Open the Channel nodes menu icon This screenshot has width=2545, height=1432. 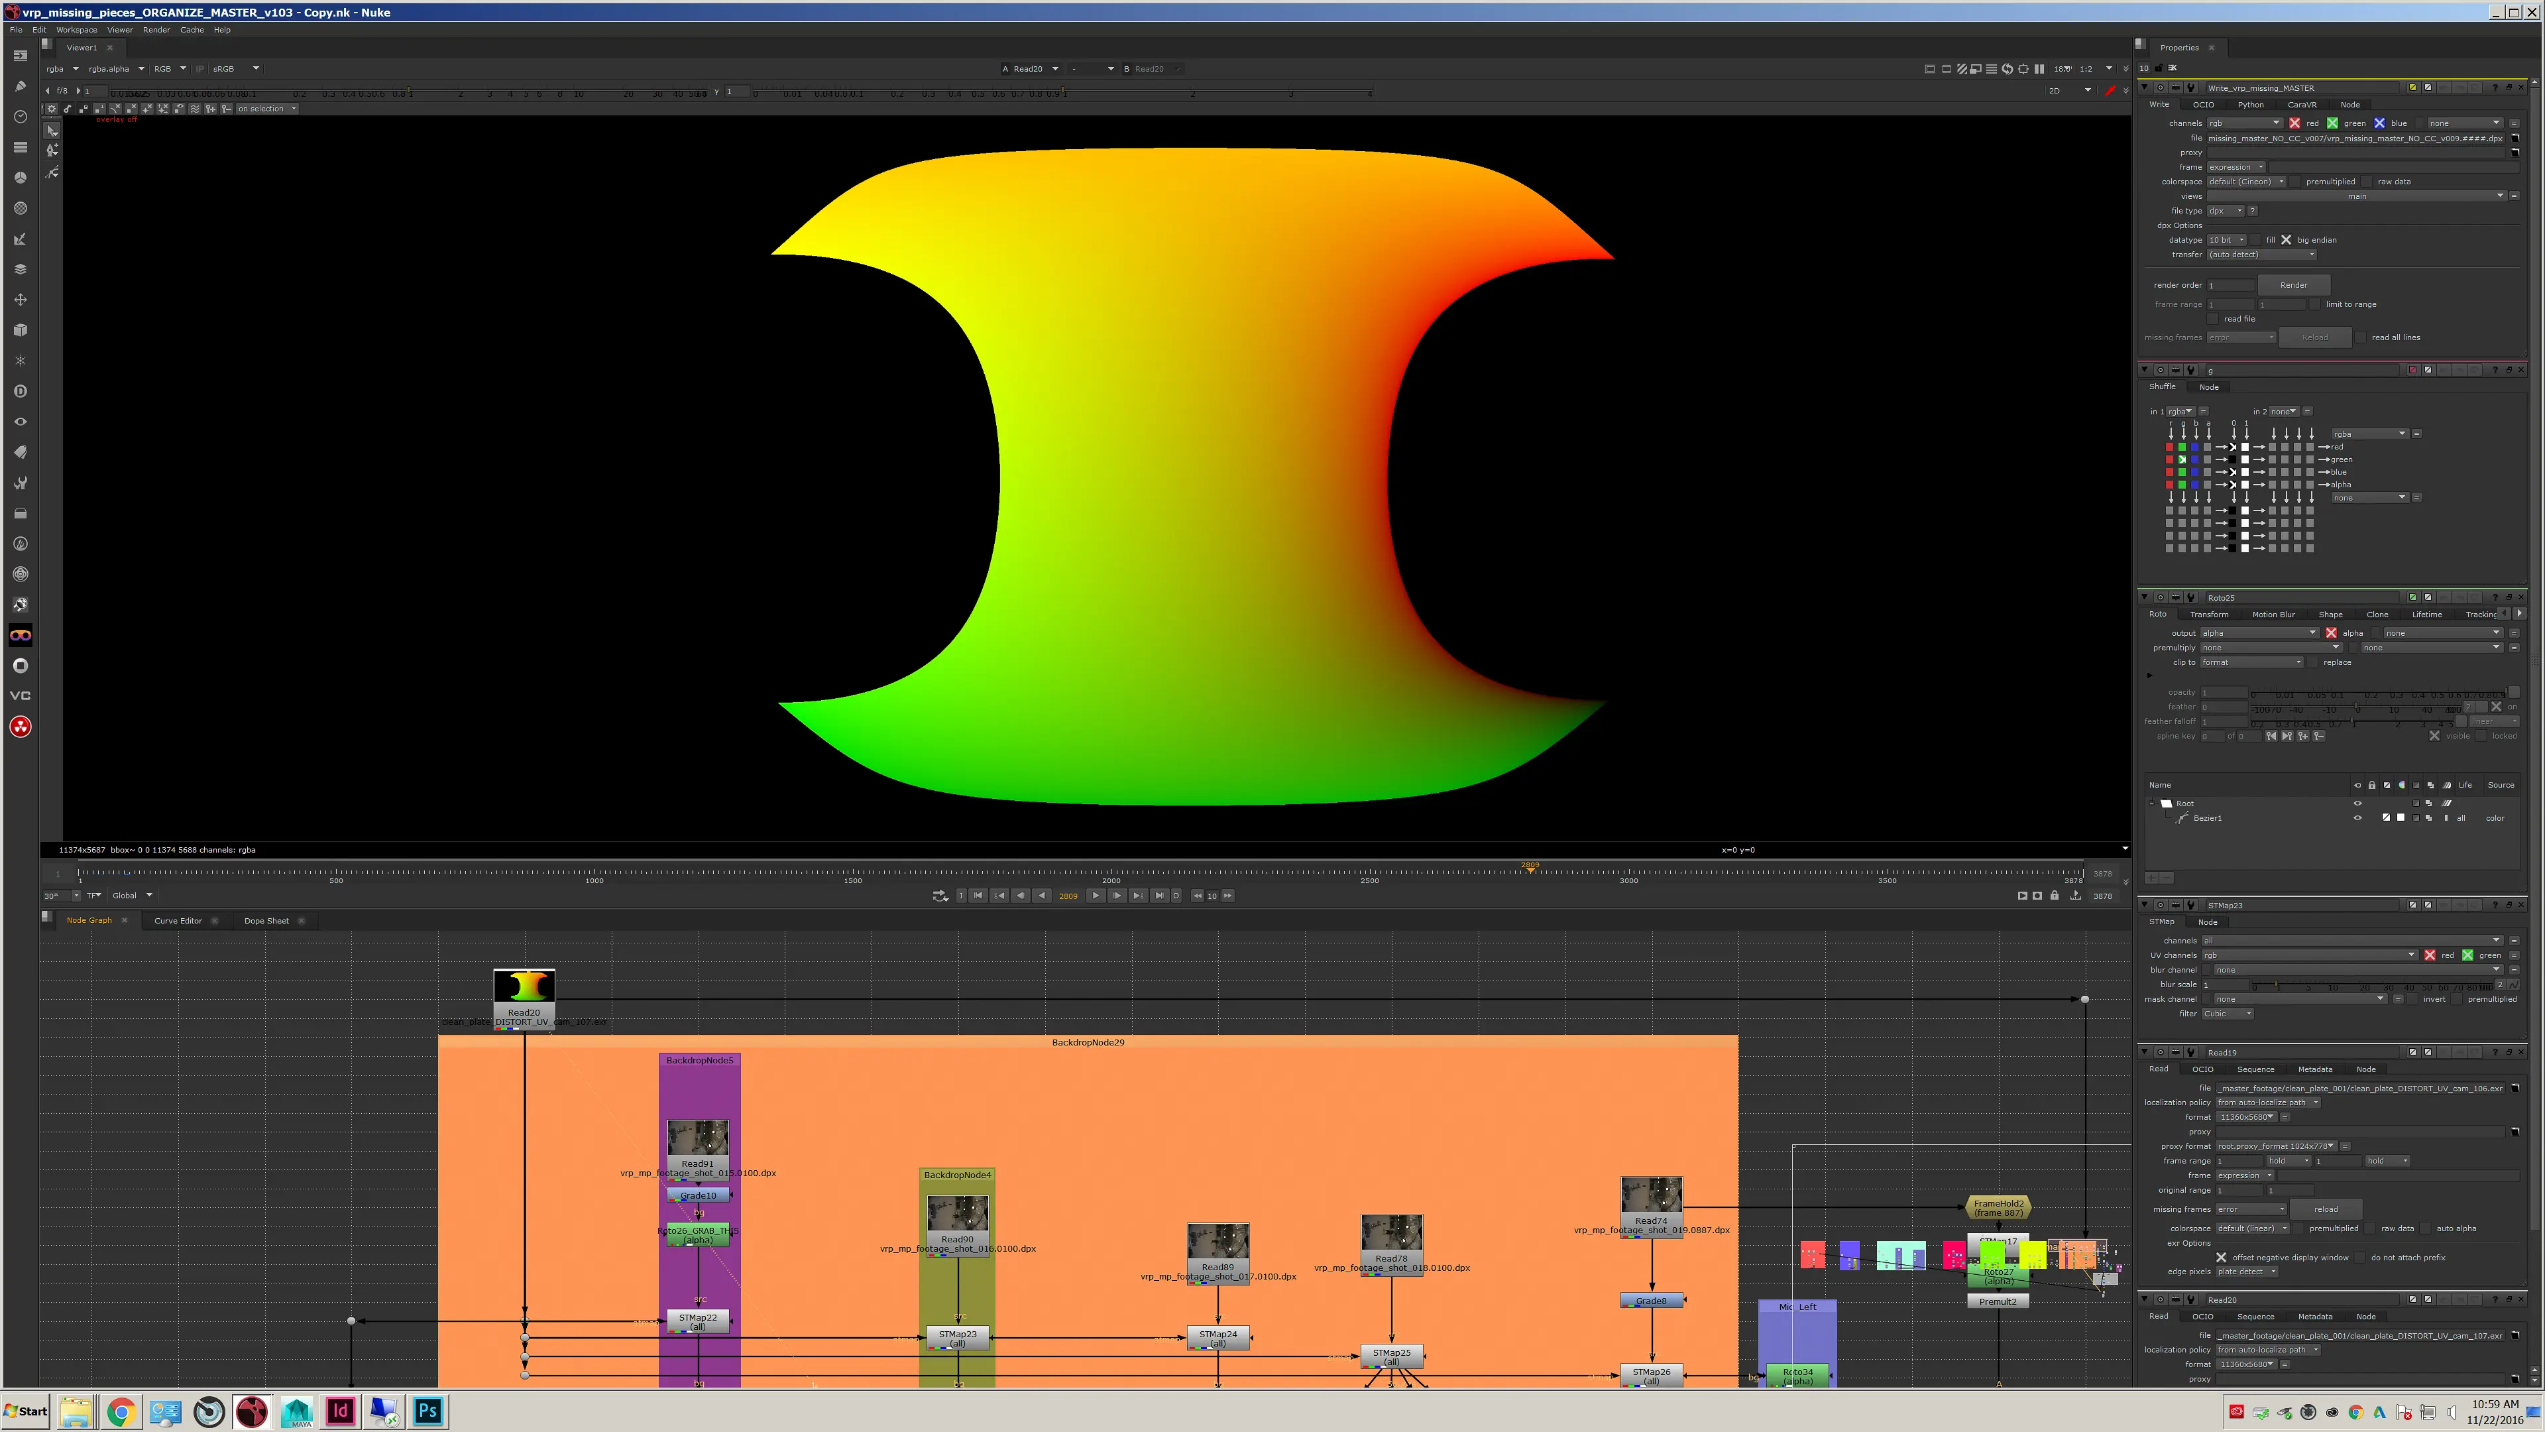click(20, 147)
